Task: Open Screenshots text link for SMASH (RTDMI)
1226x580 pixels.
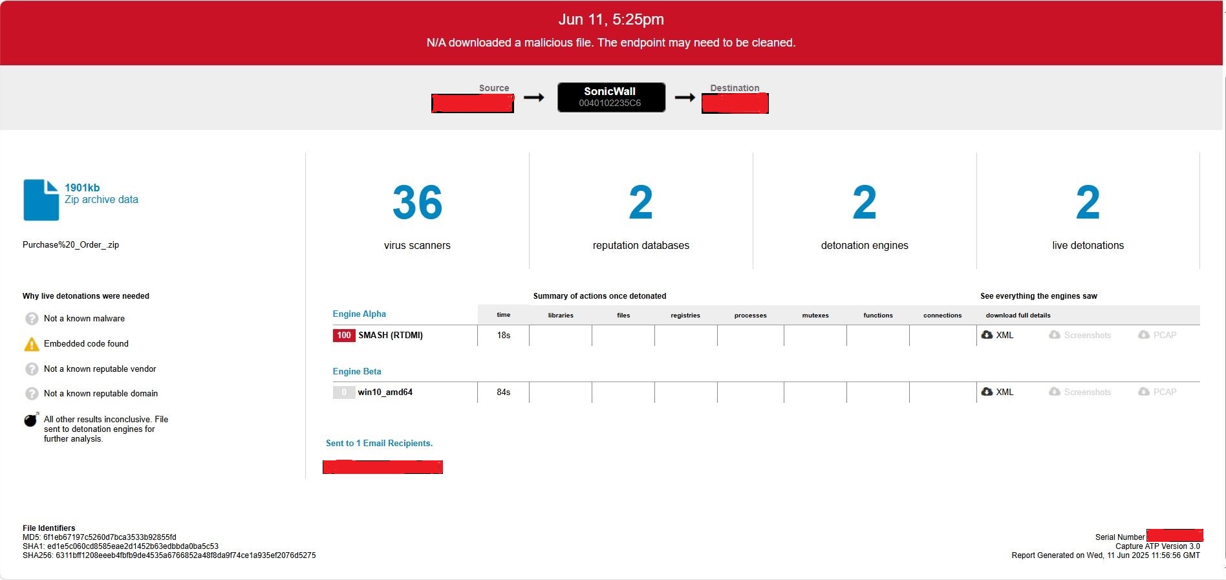Action: coord(1088,335)
